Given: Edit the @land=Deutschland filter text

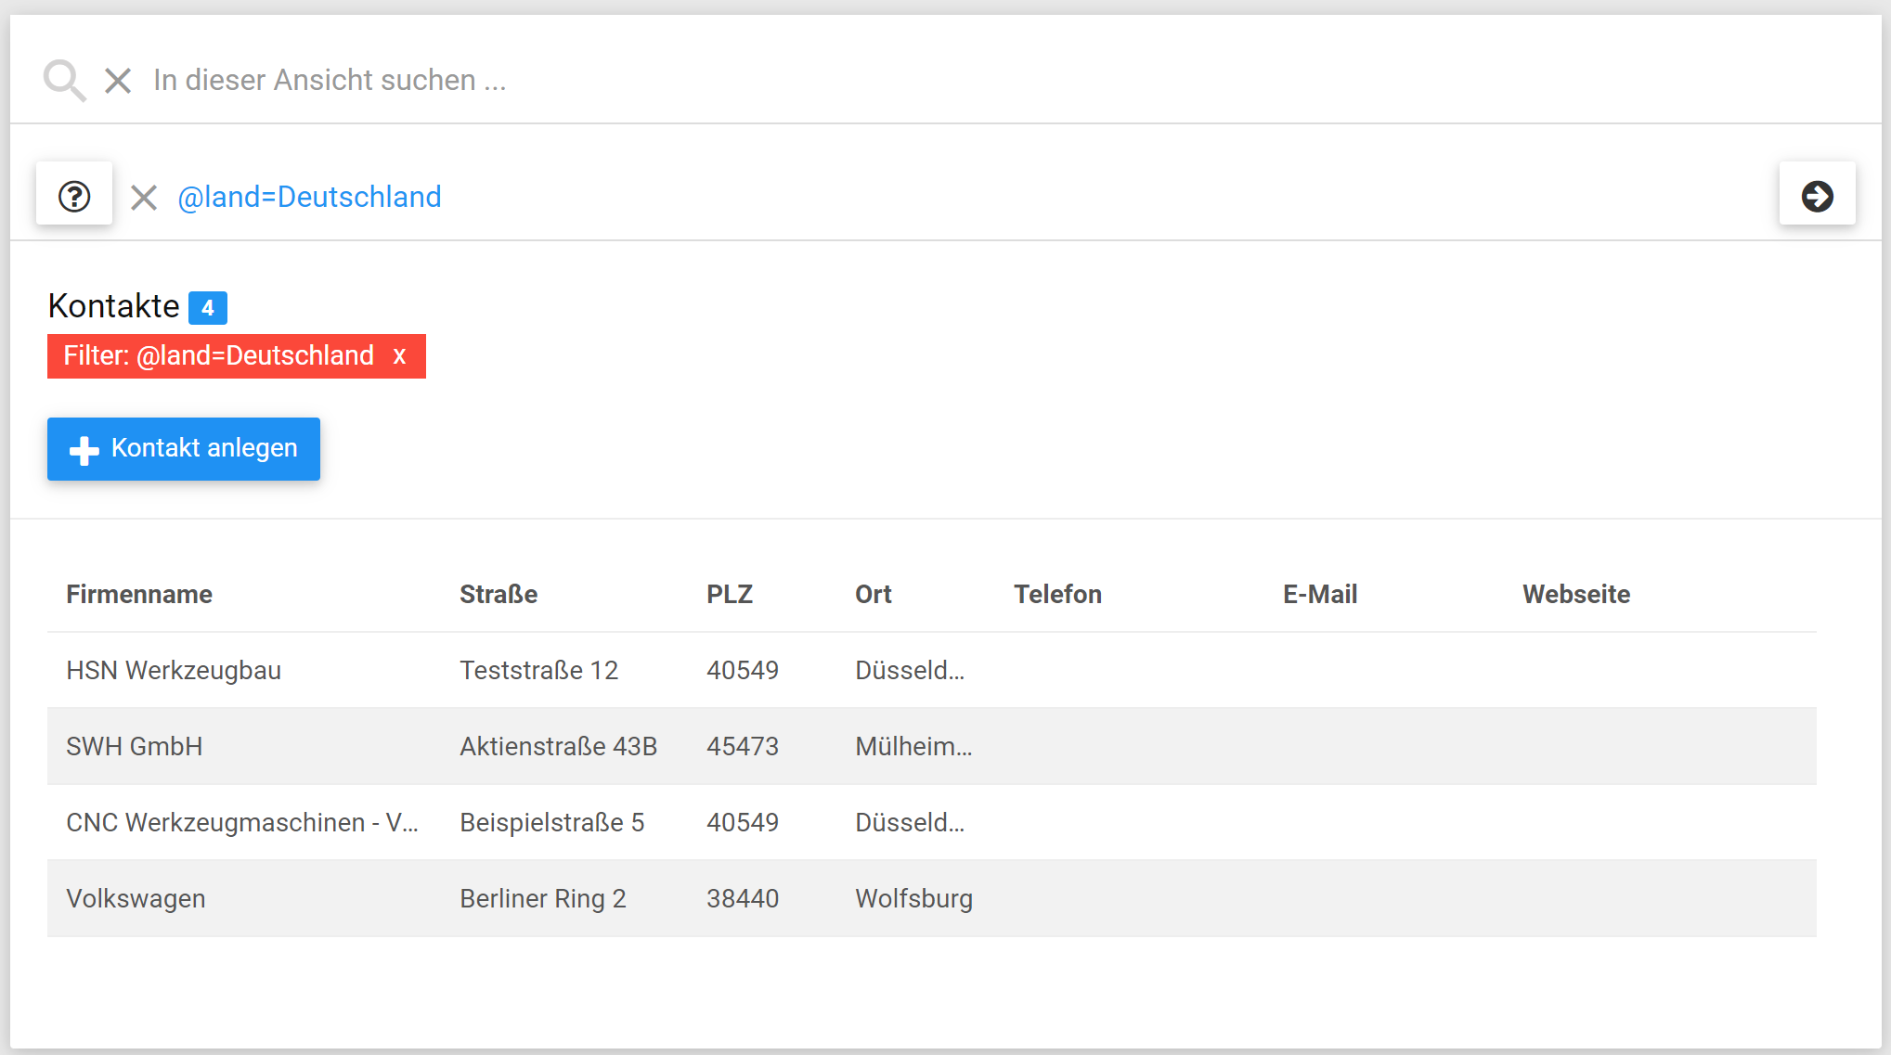Looking at the screenshot, I should tap(309, 197).
